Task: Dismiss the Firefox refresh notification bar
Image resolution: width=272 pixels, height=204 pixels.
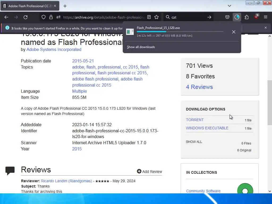Action: (x=266, y=28)
